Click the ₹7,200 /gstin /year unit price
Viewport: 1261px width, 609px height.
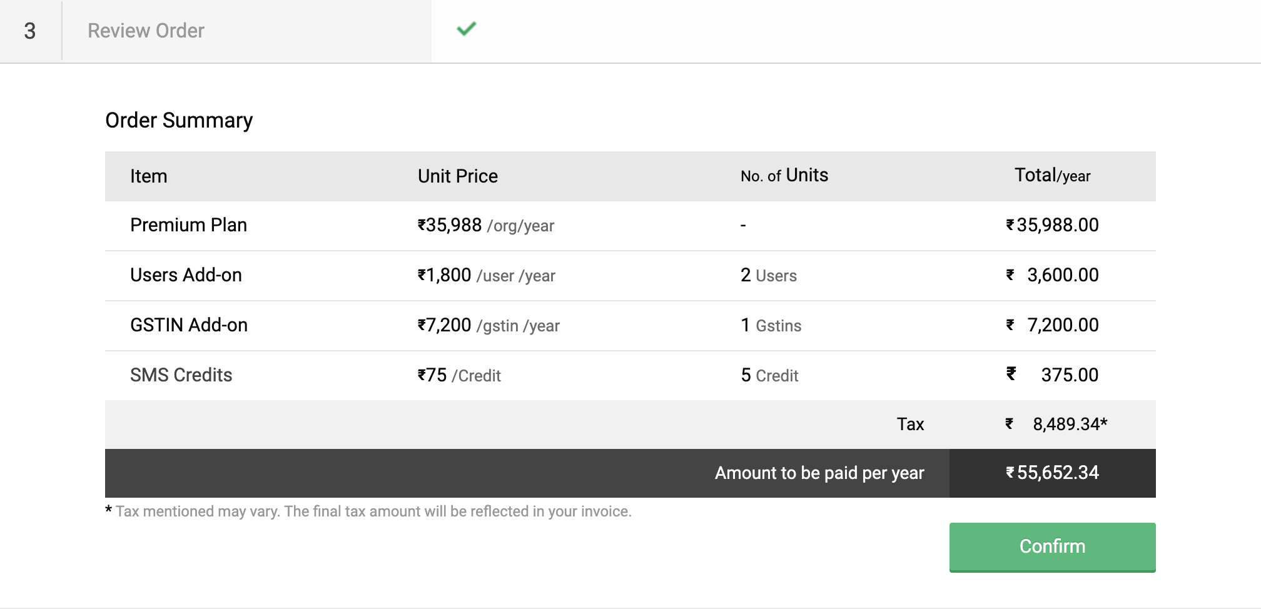(489, 325)
